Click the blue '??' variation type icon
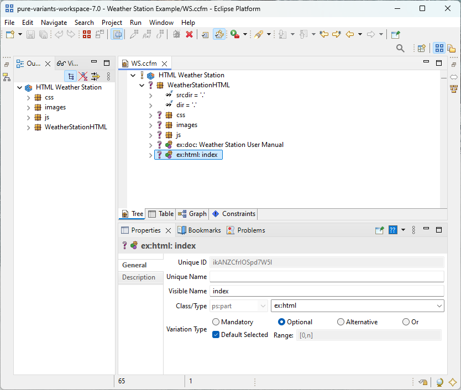Viewport: 461px width, 390px height. point(393,230)
